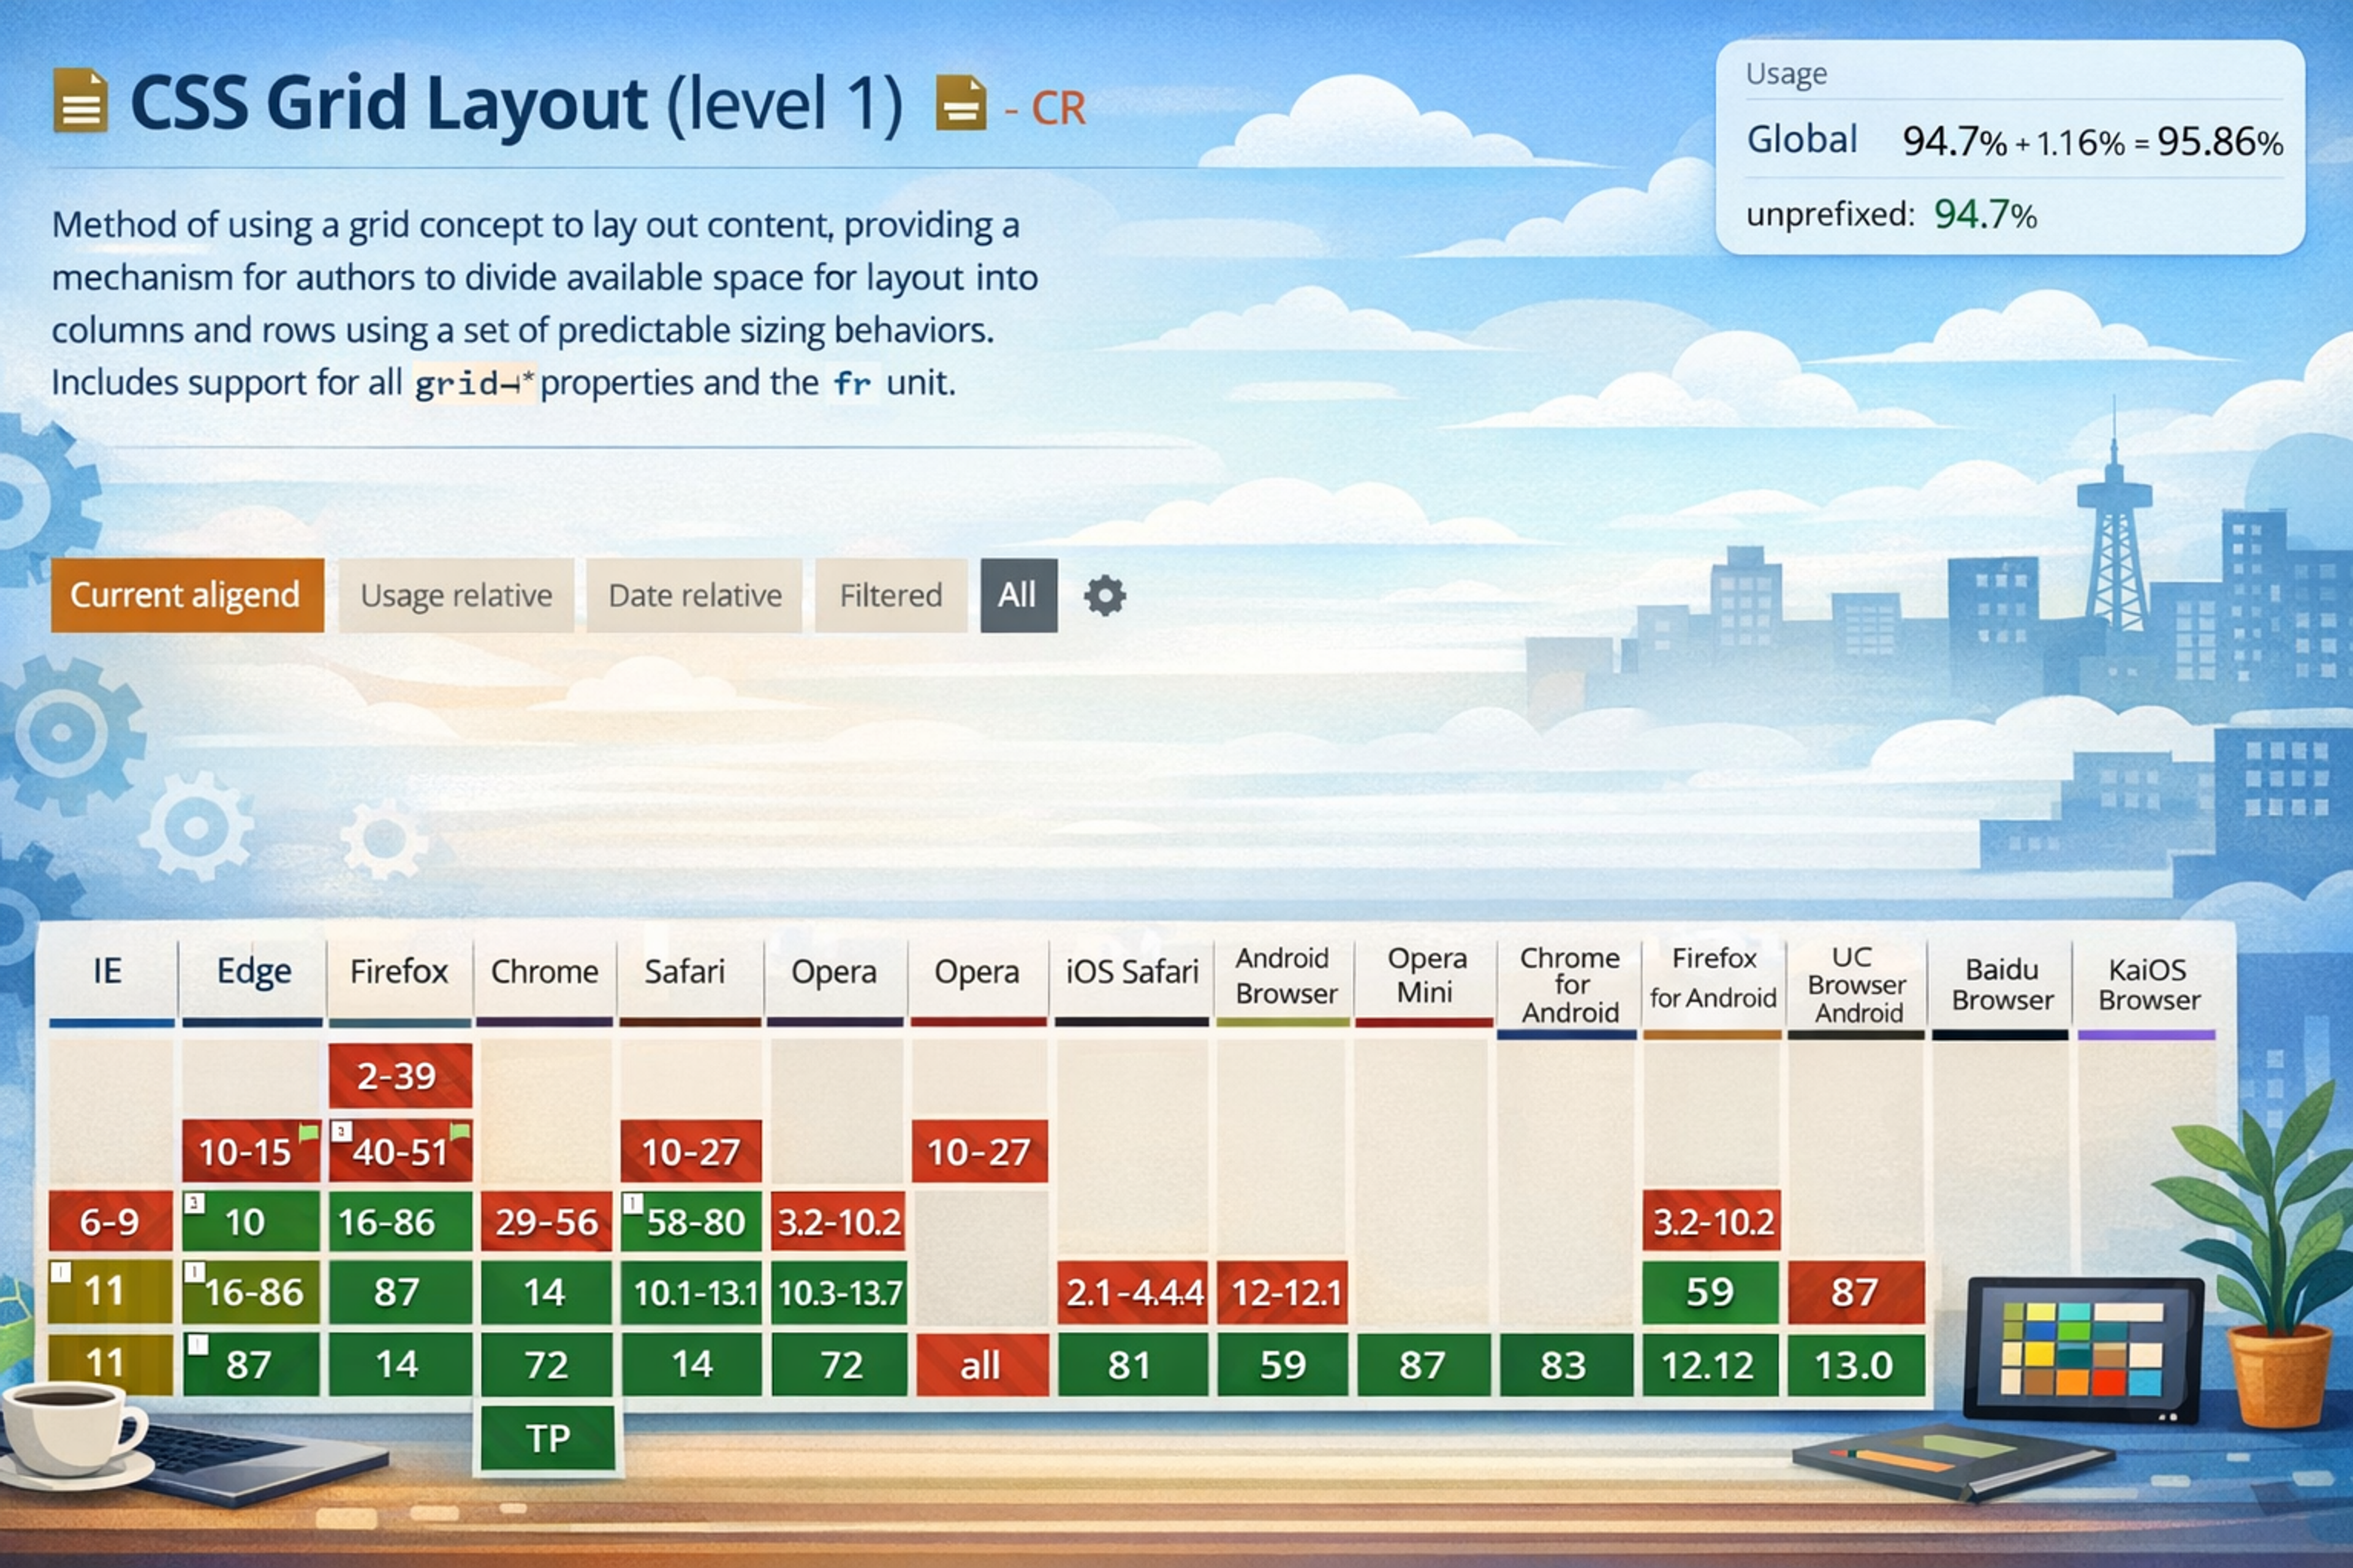Click the Firefox column header
The image size is (2353, 1568).
[398, 971]
